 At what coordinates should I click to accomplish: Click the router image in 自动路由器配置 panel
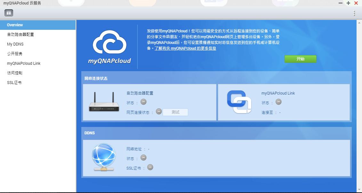(x=104, y=103)
